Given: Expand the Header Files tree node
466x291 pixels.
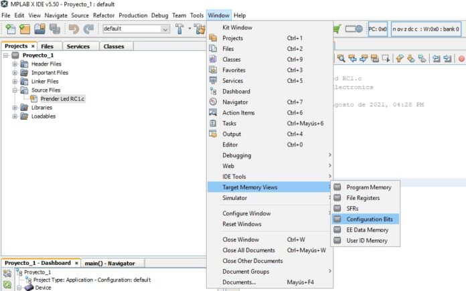Looking at the screenshot, I should click(15, 64).
